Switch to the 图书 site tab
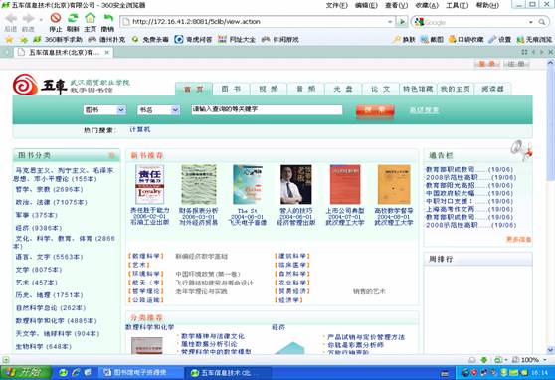 click(231, 89)
